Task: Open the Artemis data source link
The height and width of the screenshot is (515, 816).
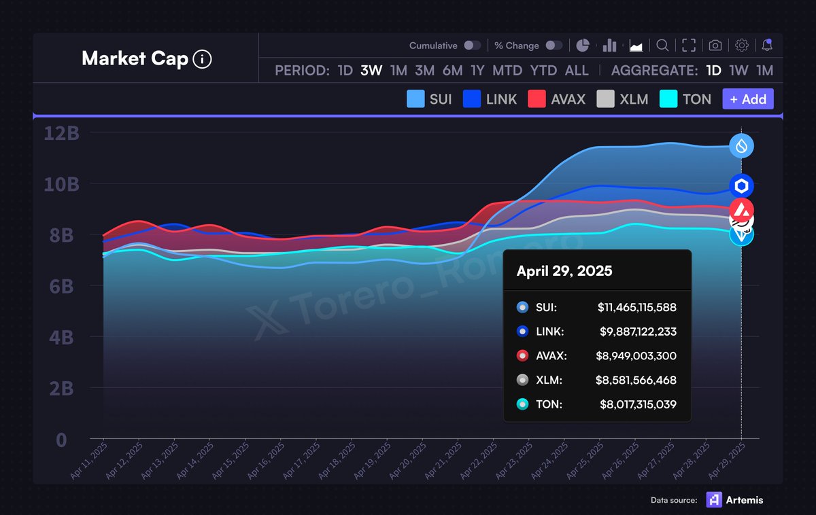Action: 740,500
